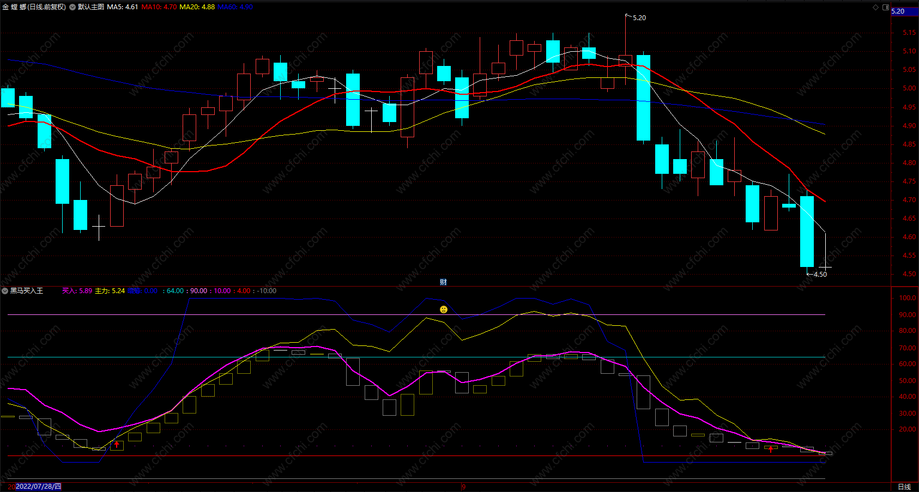Click the yellow smiley face signal icon
Image resolution: width=919 pixels, height=492 pixels.
tap(444, 309)
